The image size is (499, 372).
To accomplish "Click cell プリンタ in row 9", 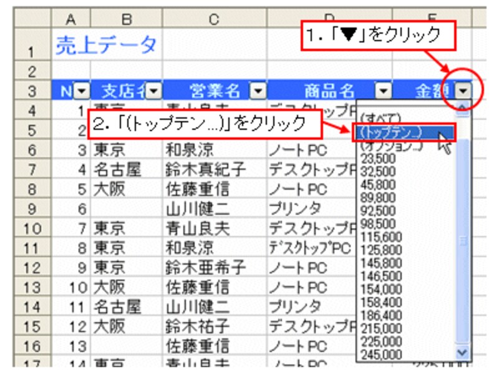I will (x=311, y=208).
